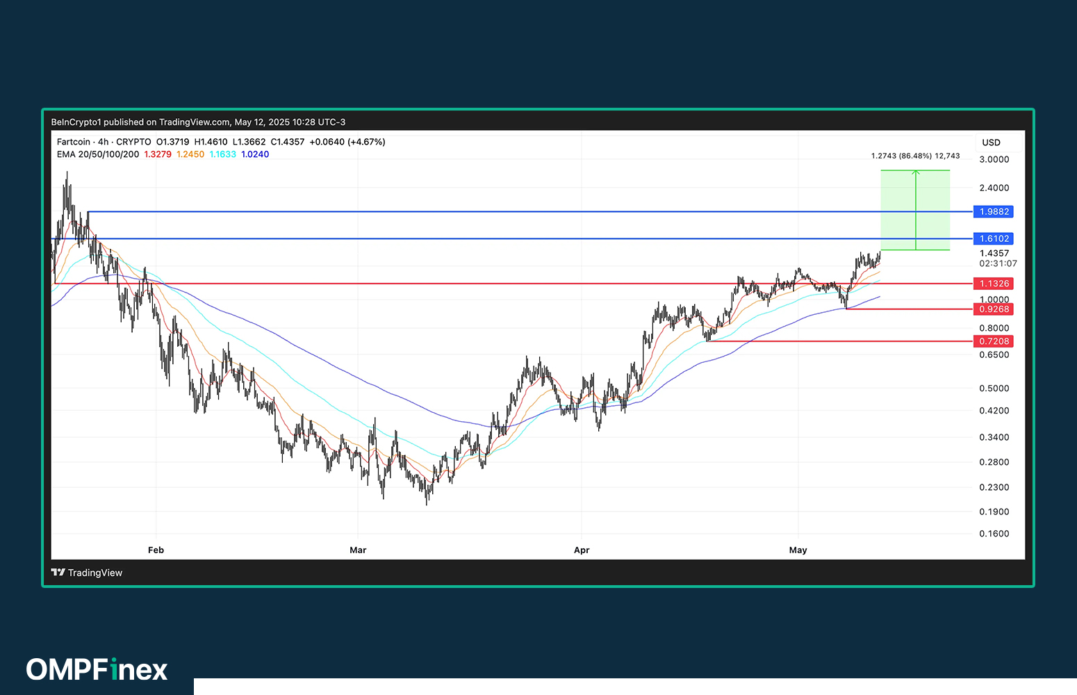
Task: Click the orange EMA 50 value 1.2450
Action: 190,154
